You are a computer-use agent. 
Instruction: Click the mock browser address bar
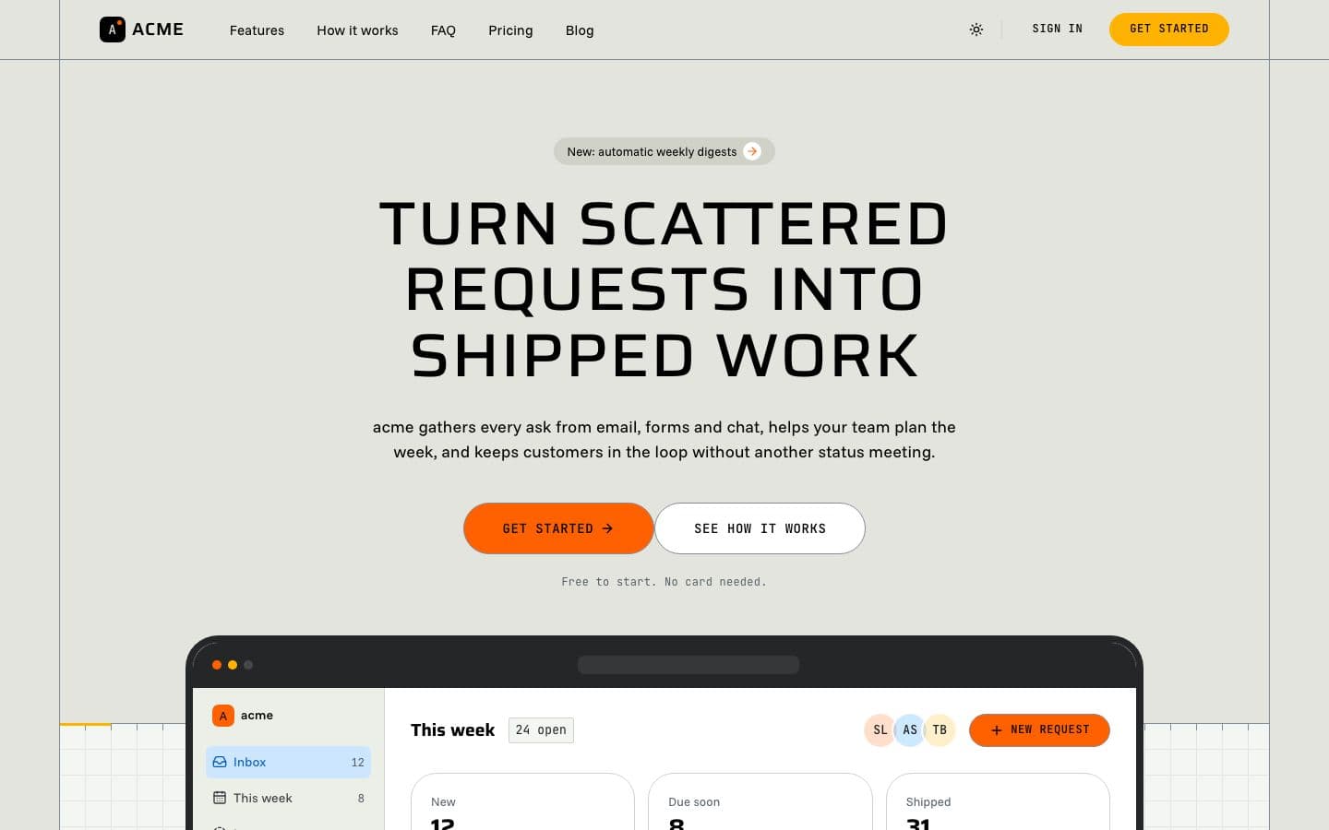coord(688,665)
